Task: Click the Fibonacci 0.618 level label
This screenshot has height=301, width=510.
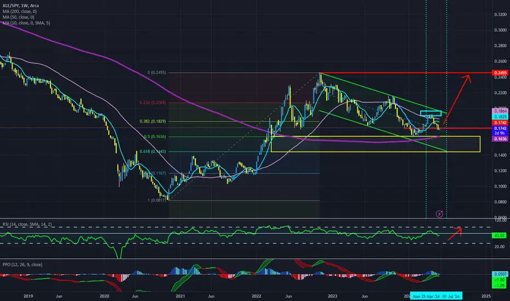Action: point(153,152)
